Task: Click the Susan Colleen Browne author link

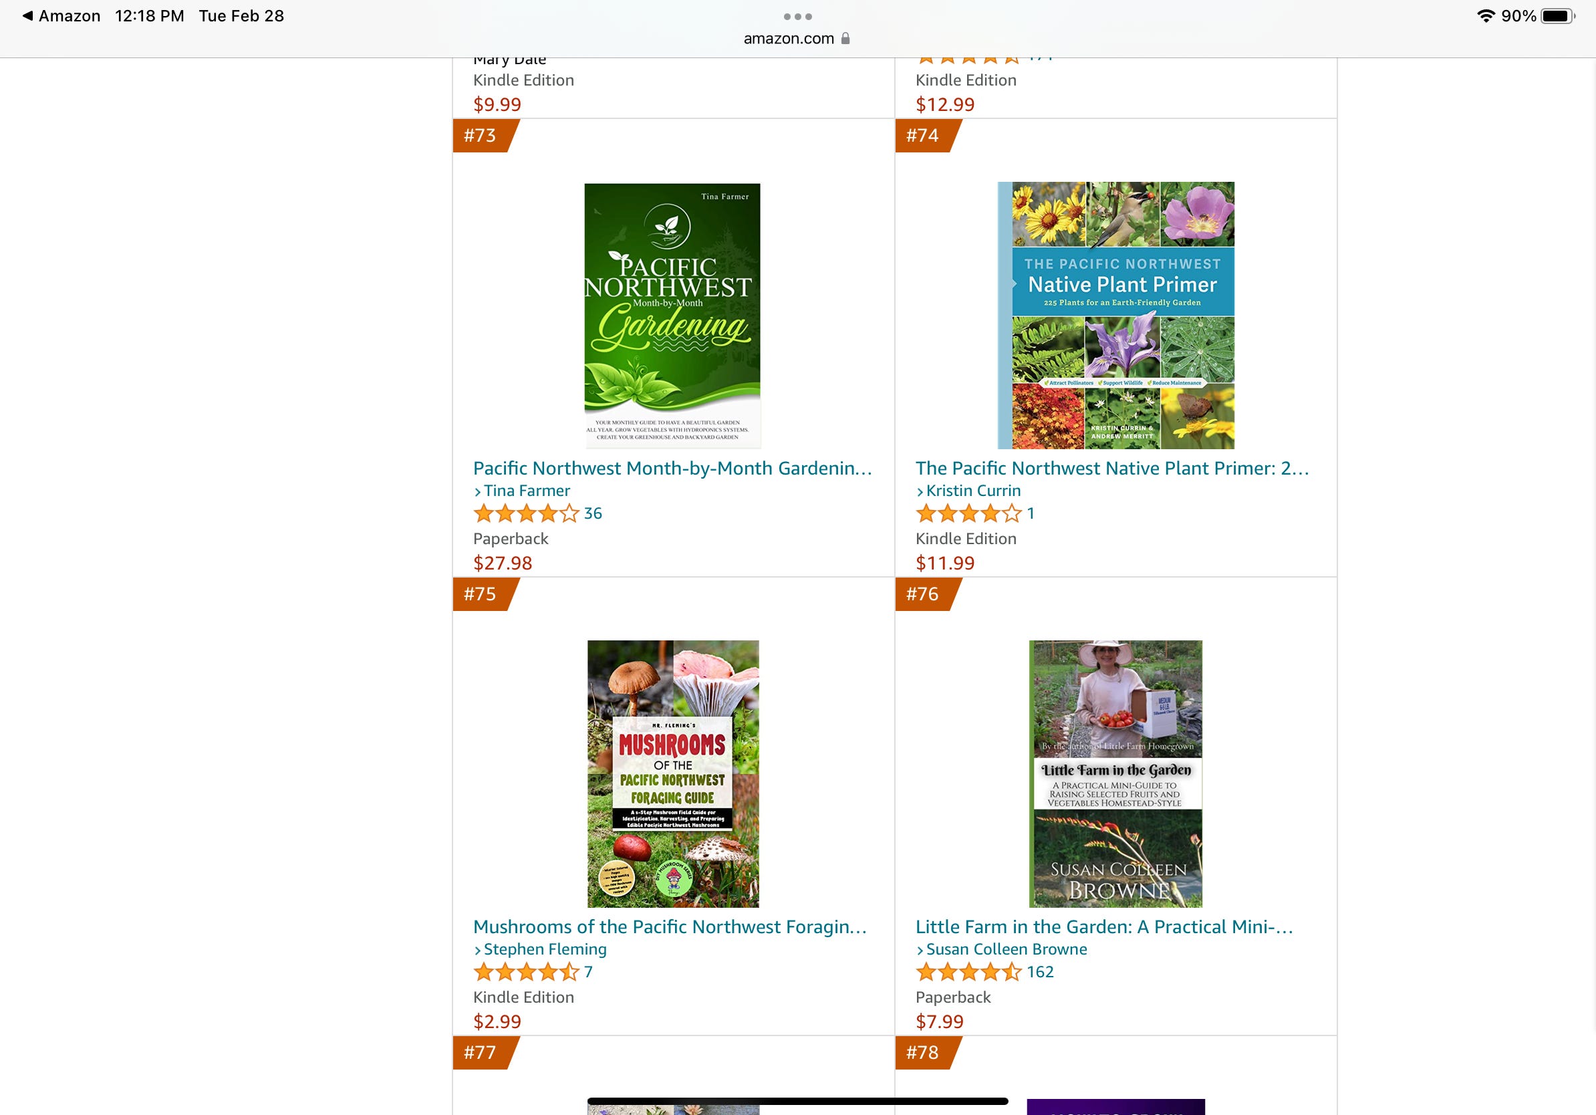Action: 1007,950
